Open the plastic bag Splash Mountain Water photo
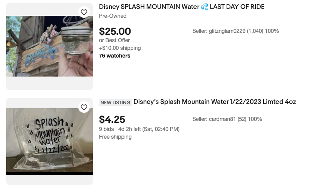This screenshot has width=336, height=185. (49, 141)
